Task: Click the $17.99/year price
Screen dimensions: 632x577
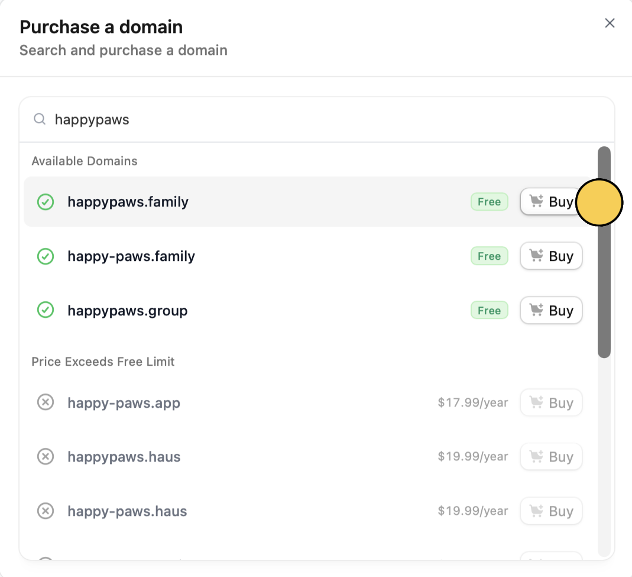Action: tap(473, 402)
